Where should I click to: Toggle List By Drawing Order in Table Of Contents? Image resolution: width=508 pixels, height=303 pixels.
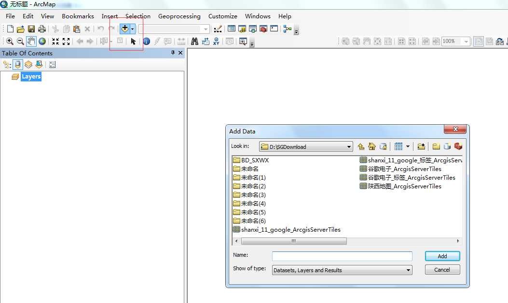pos(7,65)
